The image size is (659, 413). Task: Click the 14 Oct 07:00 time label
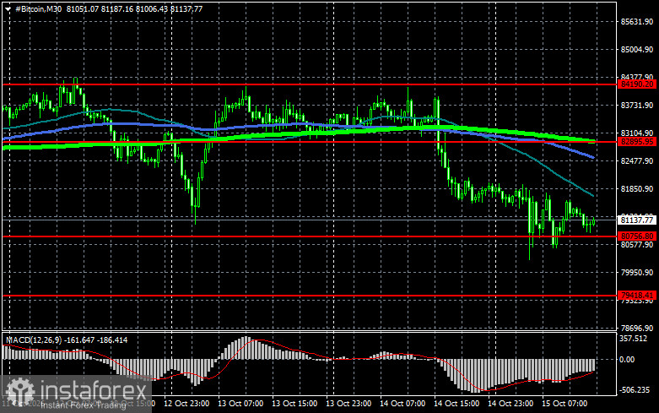(x=402, y=404)
